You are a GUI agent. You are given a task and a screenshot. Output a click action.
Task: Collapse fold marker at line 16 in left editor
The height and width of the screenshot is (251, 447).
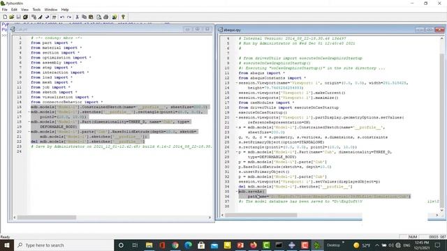(x=29, y=112)
